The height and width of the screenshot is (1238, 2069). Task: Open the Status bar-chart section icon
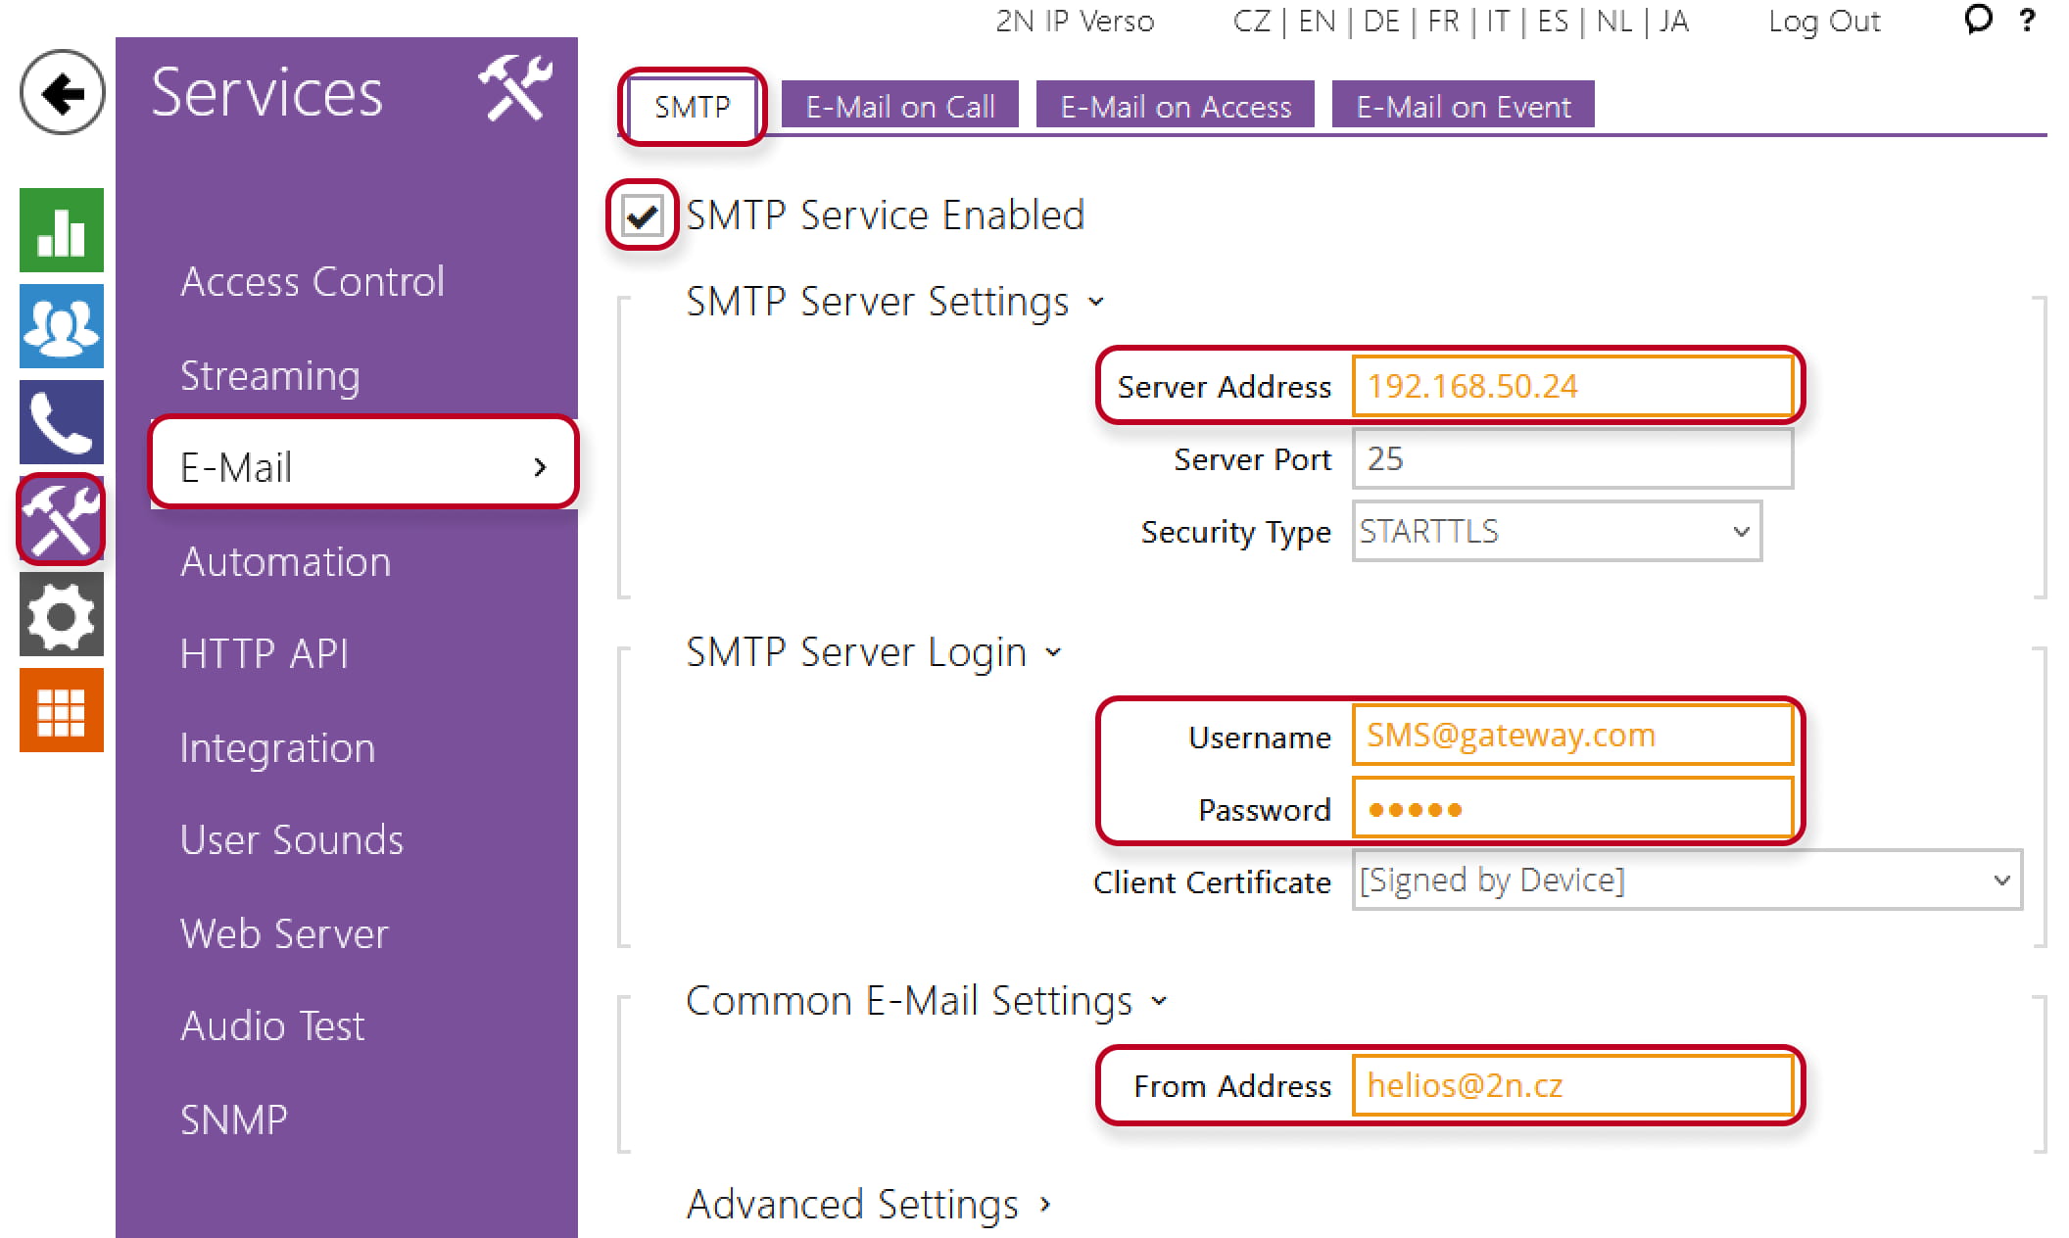[x=62, y=230]
